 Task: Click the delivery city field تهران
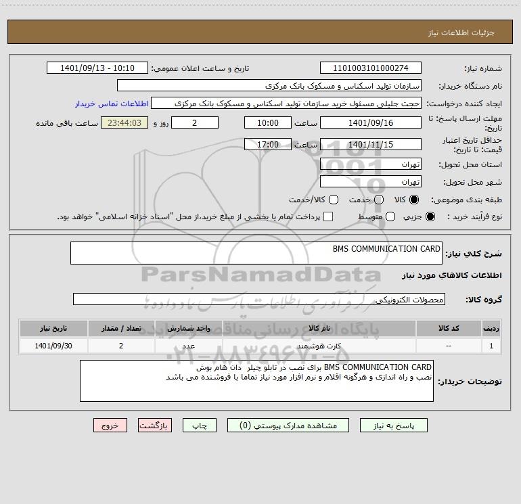pos(371,181)
